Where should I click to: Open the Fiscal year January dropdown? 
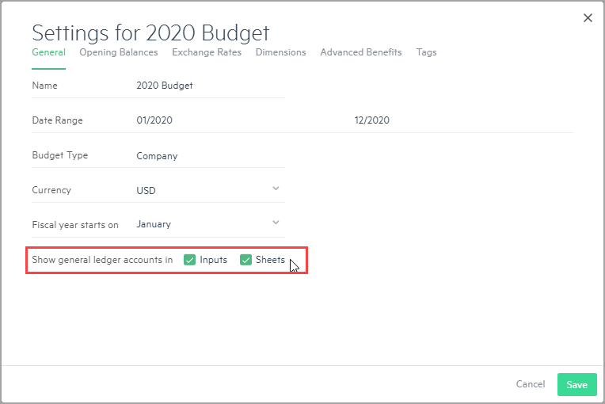click(211, 224)
